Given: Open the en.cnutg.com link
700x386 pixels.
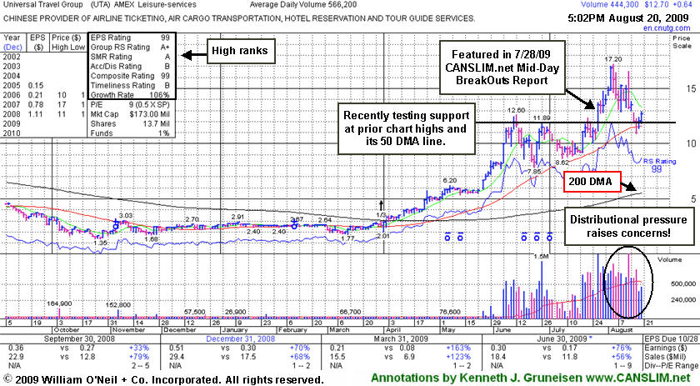Looking at the screenshot, I should tap(667, 28).
